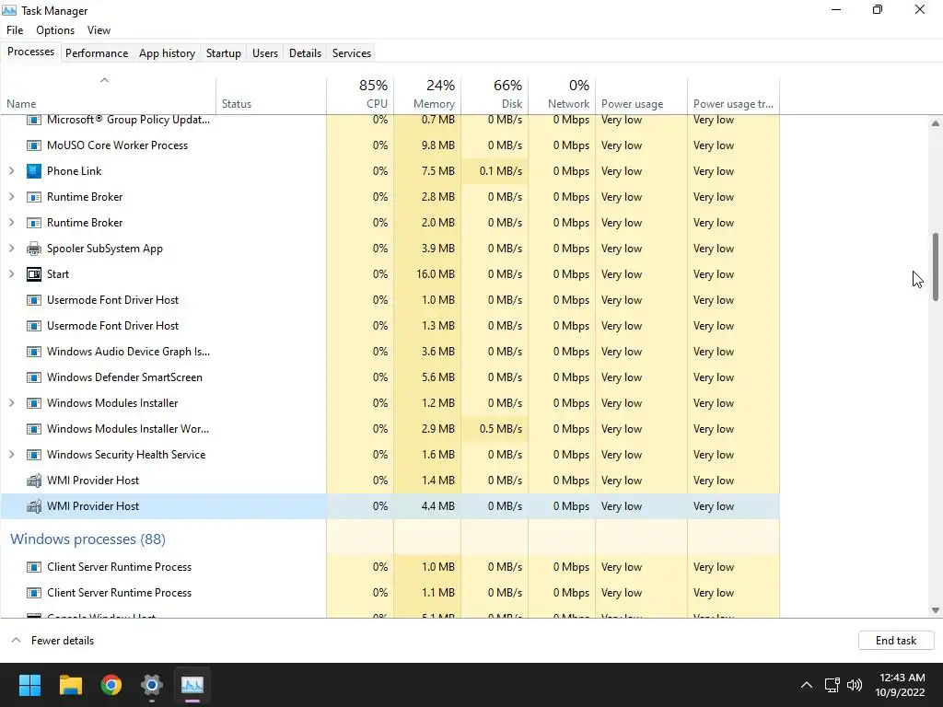943x707 pixels.
Task: Switch to the Startup tab
Action: pyautogui.click(x=224, y=52)
